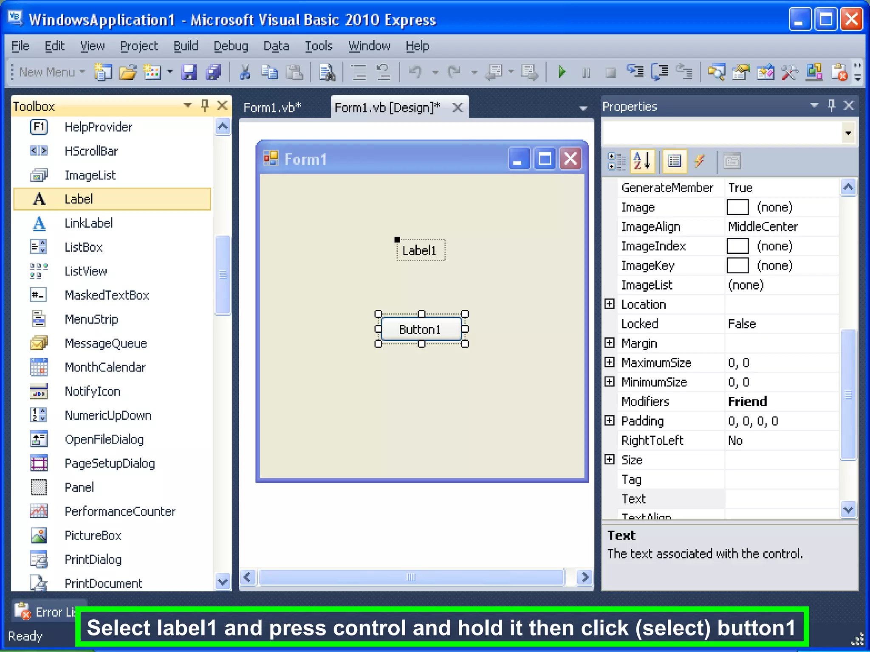Toggle auto-hide pushpin on Properties panel
Viewport: 870px width, 652px height.
click(x=831, y=105)
